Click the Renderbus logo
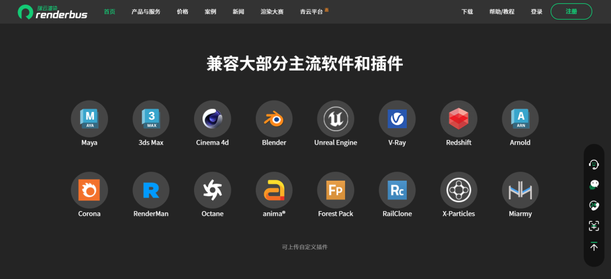The width and height of the screenshot is (611, 279). pos(52,11)
